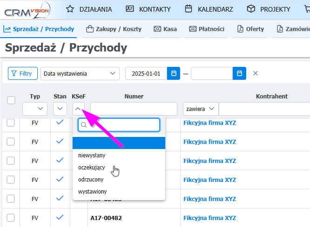
Task: Expand the Data wystawienia dropdown
Action: 80,73
